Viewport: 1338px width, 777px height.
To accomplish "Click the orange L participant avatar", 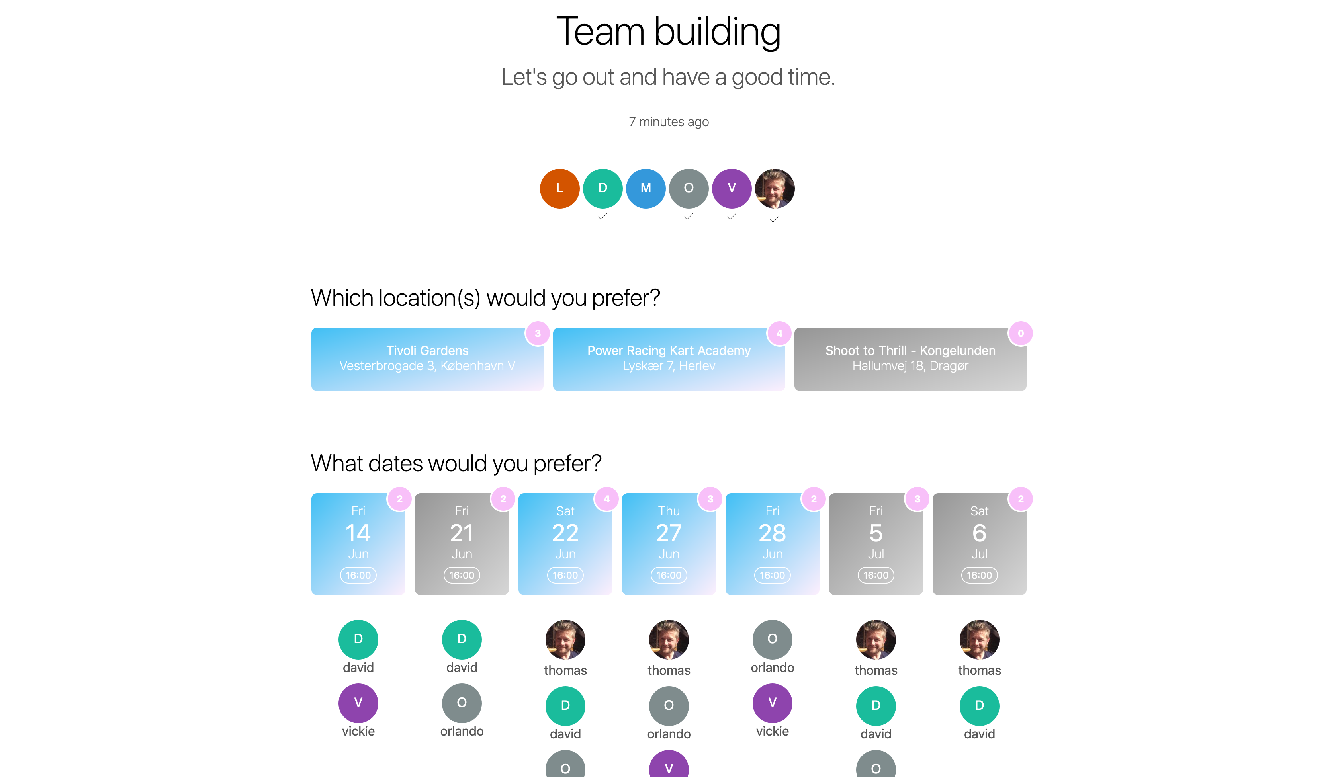I will coord(559,188).
